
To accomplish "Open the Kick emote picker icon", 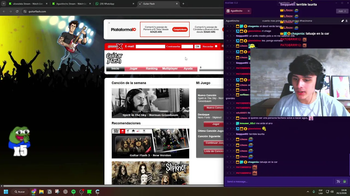I will [345, 182].
